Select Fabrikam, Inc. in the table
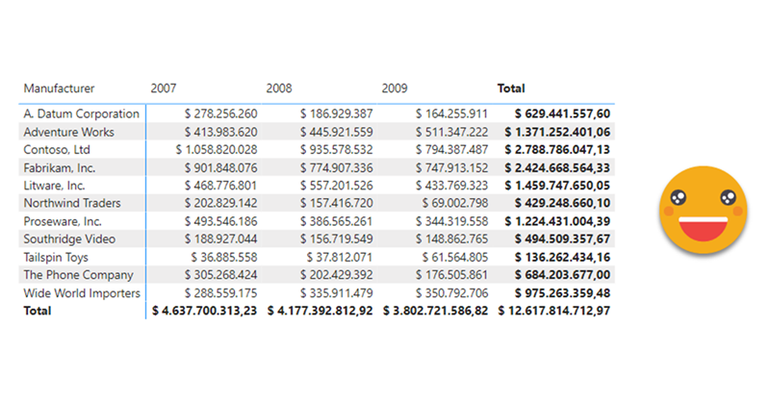The width and height of the screenshot is (769, 402). tap(60, 167)
